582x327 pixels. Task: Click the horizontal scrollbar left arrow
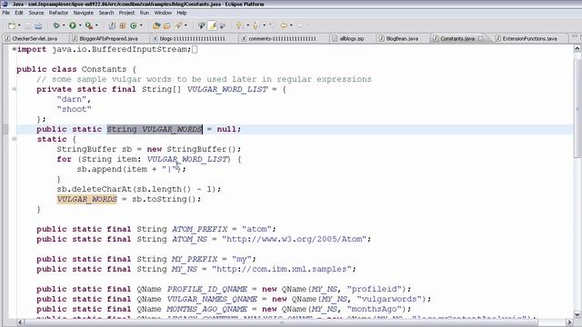click(x=20, y=322)
